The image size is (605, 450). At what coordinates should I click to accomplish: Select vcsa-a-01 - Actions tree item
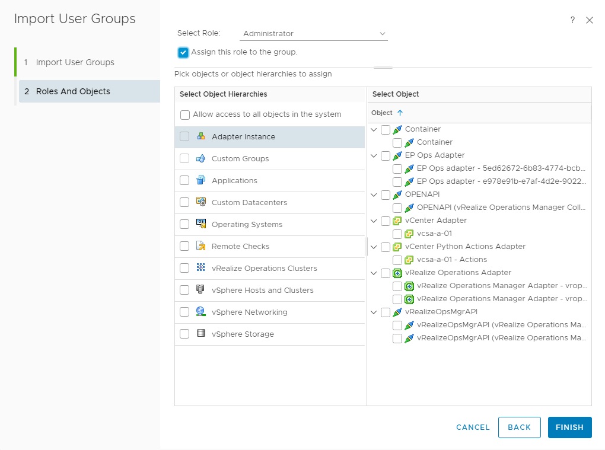tap(452, 260)
